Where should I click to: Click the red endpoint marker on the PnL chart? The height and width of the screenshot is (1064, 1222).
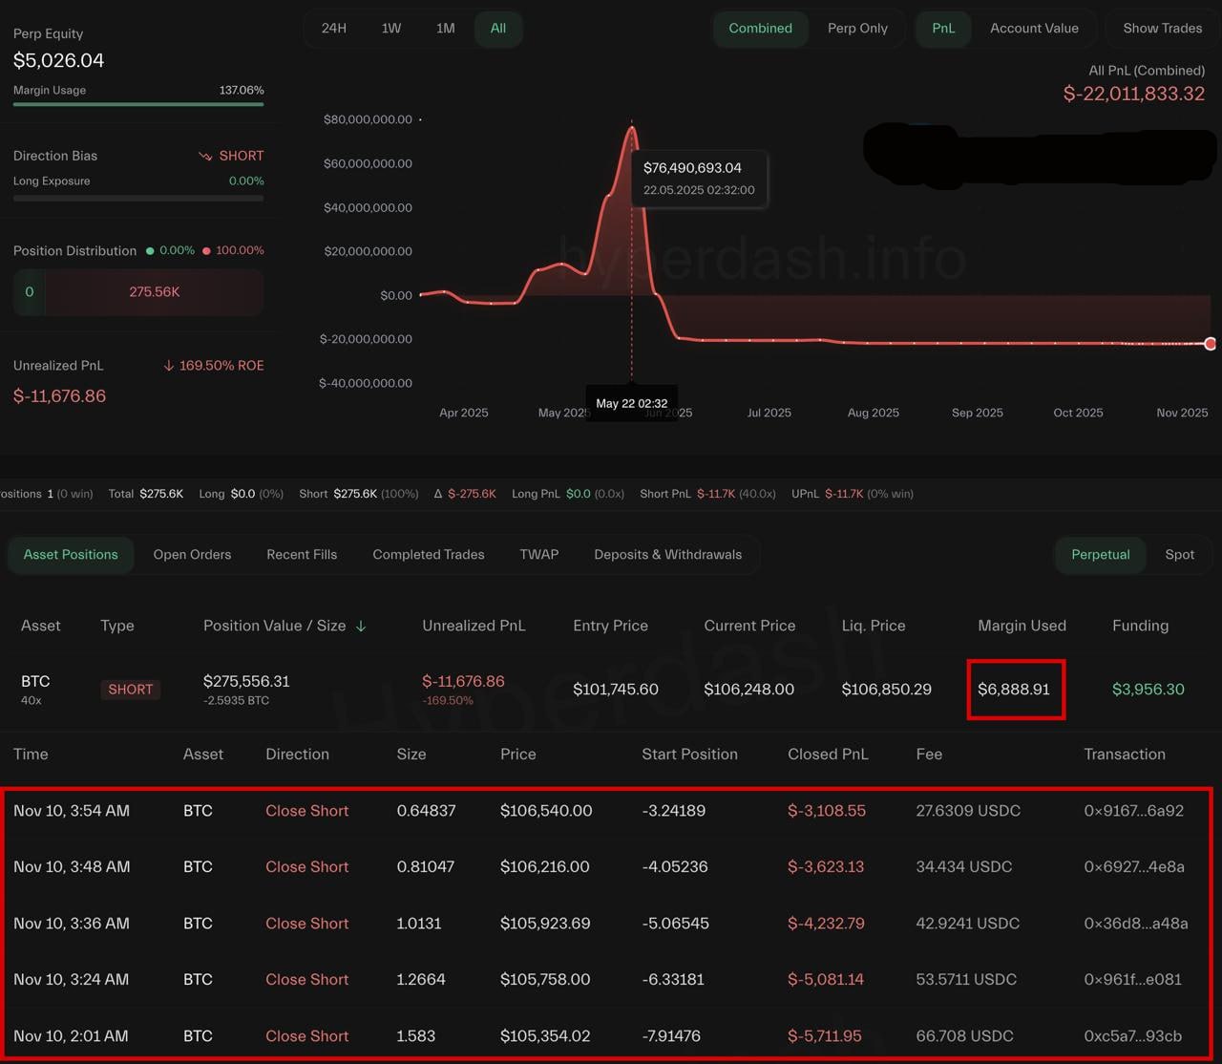pos(1210,344)
